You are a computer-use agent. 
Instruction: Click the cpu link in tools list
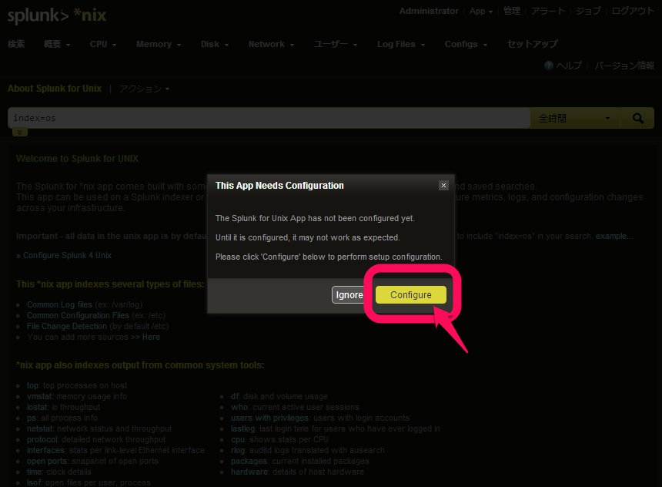click(238, 440)
